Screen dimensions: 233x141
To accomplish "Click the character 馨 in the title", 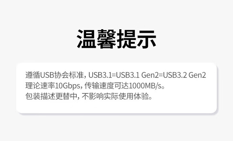I will coord(106,39).
